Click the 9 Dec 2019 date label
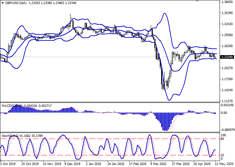235x167 pixels. 72,164
